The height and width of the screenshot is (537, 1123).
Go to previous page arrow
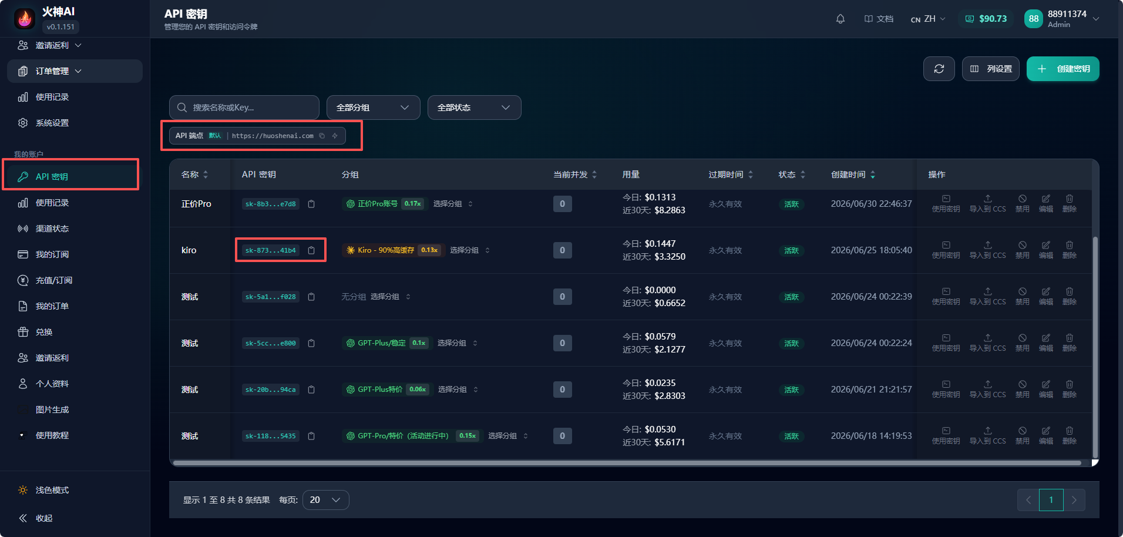pyautogui.click(x=1028, y=500)
